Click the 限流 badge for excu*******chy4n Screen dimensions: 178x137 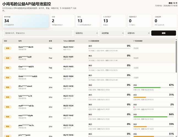click(8, 117)
